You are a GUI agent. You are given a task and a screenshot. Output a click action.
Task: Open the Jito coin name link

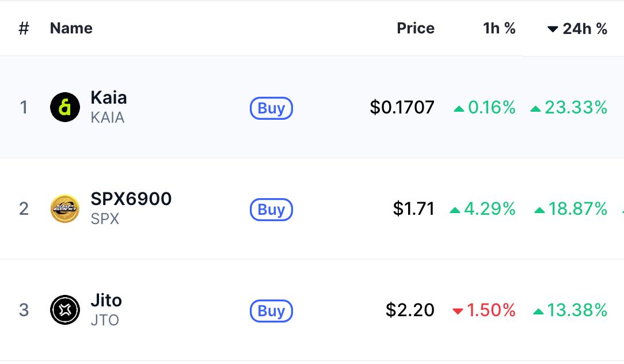click(106, 300)
